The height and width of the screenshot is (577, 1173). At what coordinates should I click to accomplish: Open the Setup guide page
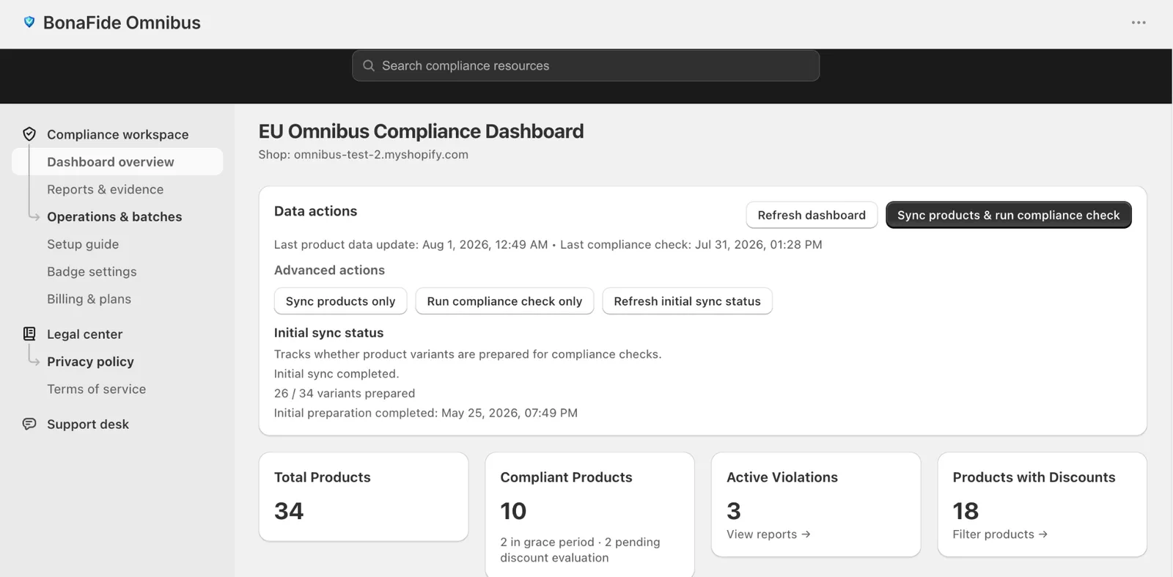83,244
